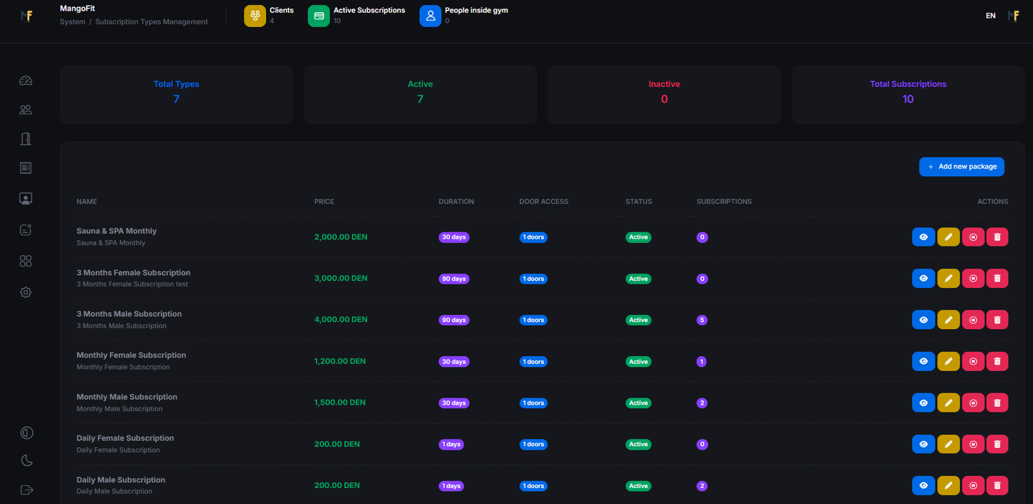Delete the Daily Female Subscription

click(997, 444)
